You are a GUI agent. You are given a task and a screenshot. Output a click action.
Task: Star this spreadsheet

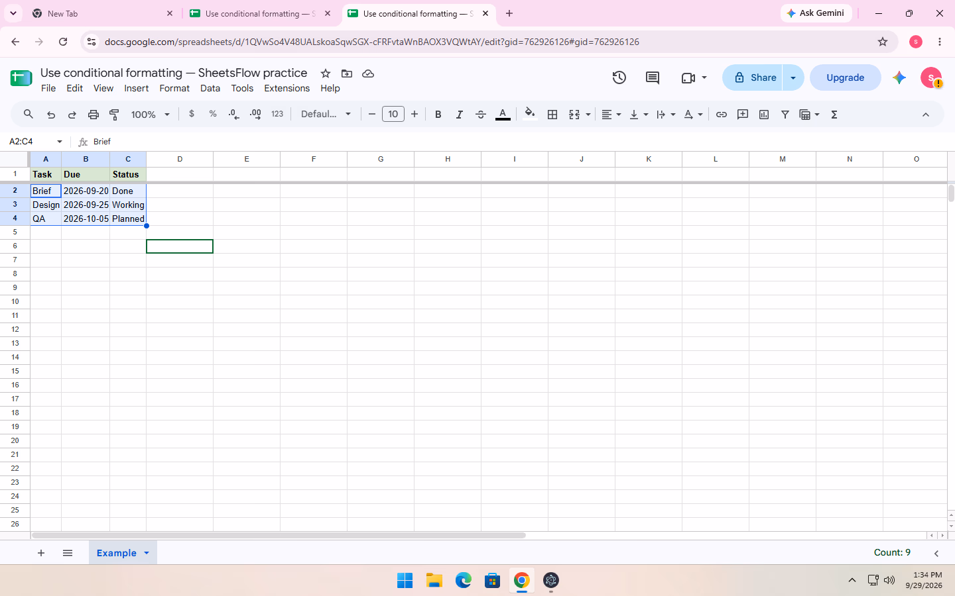[326, 74]
